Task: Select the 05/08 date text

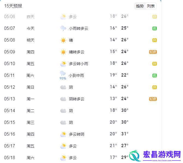Action: pos(10,40)
